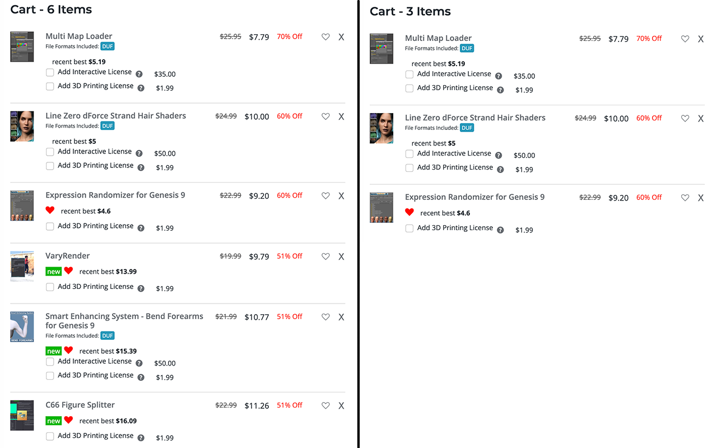This screenshot has height=448, width=717.
Task: Open Smart Enhancing System - Bend Forearms title link
Action: [124, 321]
